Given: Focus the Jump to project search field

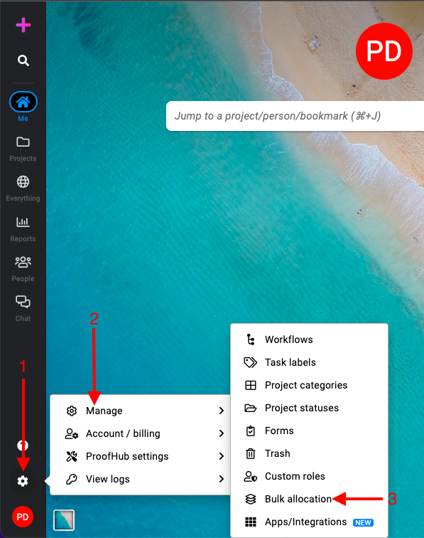Looking at the screenshot, I should (295, 116).
